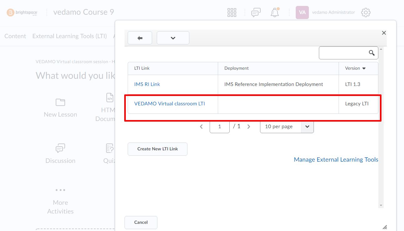Image resolution: width=404 pixels, height=231 pixels.
Task: Open the Brightspace home logo
Action: coord(22,13)
